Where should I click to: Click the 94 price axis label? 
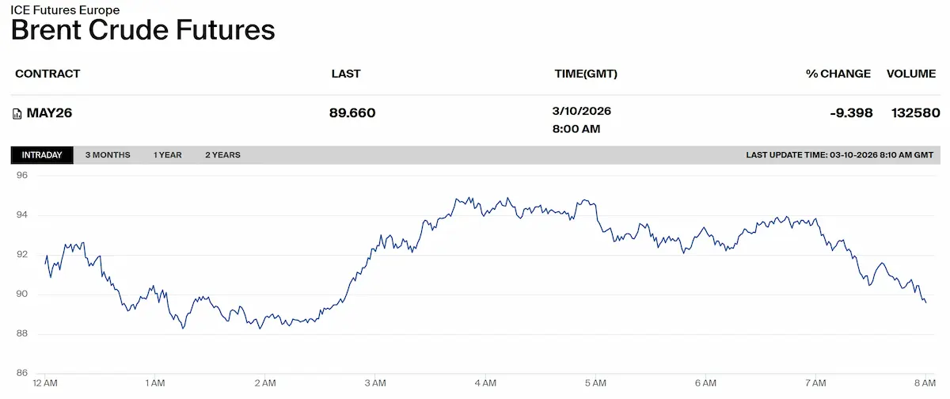21,215
